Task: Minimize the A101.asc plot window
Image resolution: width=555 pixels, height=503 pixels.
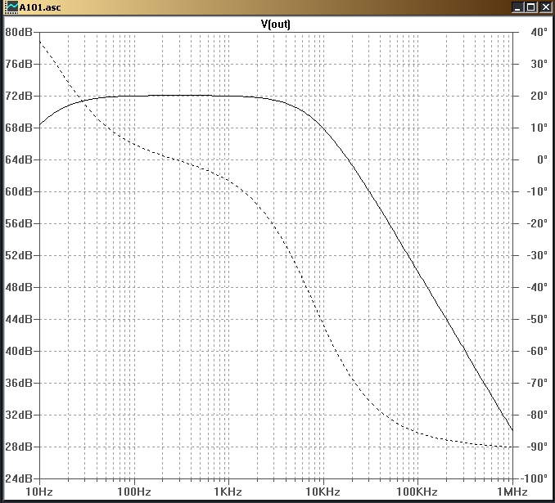Action: point(517,7)
